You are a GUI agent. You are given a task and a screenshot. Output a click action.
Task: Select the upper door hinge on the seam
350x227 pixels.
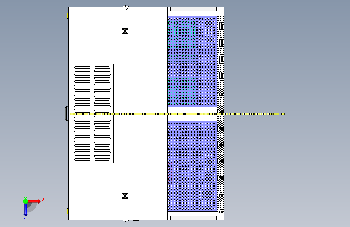click(x=125, y=31)
